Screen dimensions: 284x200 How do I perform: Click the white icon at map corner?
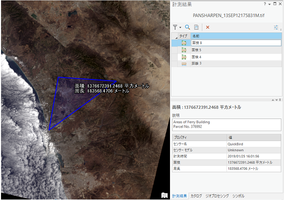164,195
